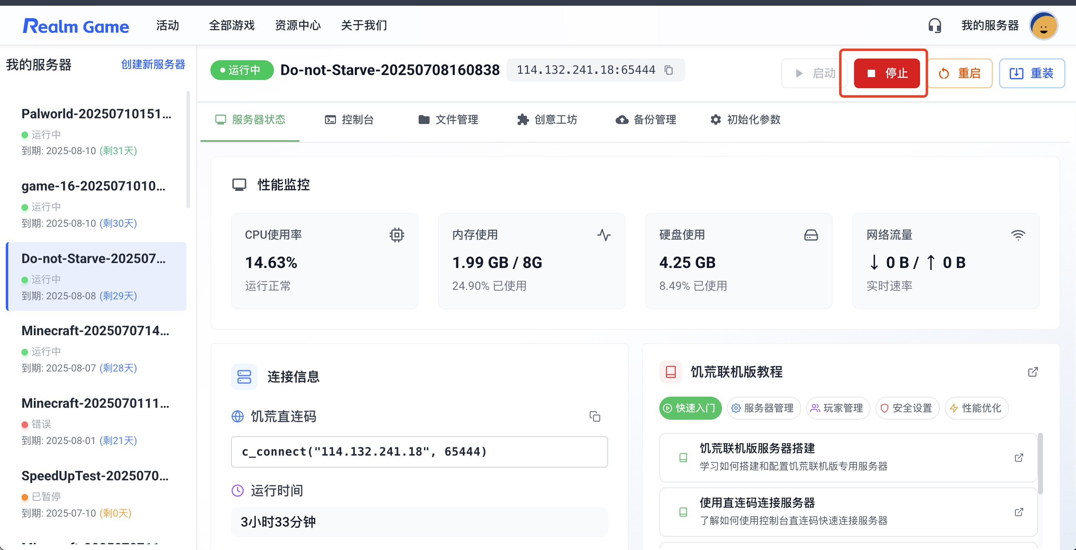Stop the running server
This screenshot has height=550, width=1076.
[886, 73]
